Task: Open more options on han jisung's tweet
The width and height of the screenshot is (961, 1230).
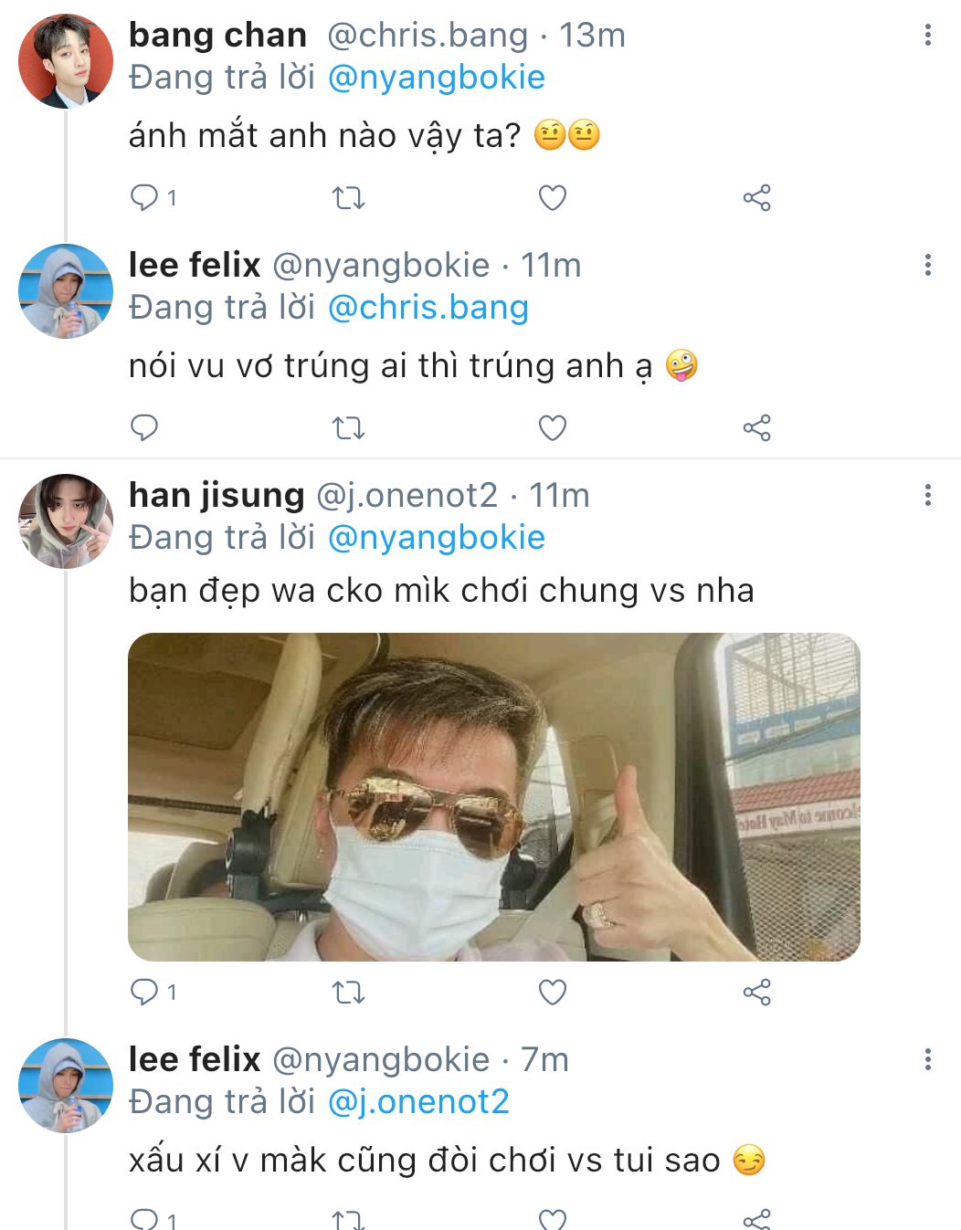Action: tap(928, 495)
